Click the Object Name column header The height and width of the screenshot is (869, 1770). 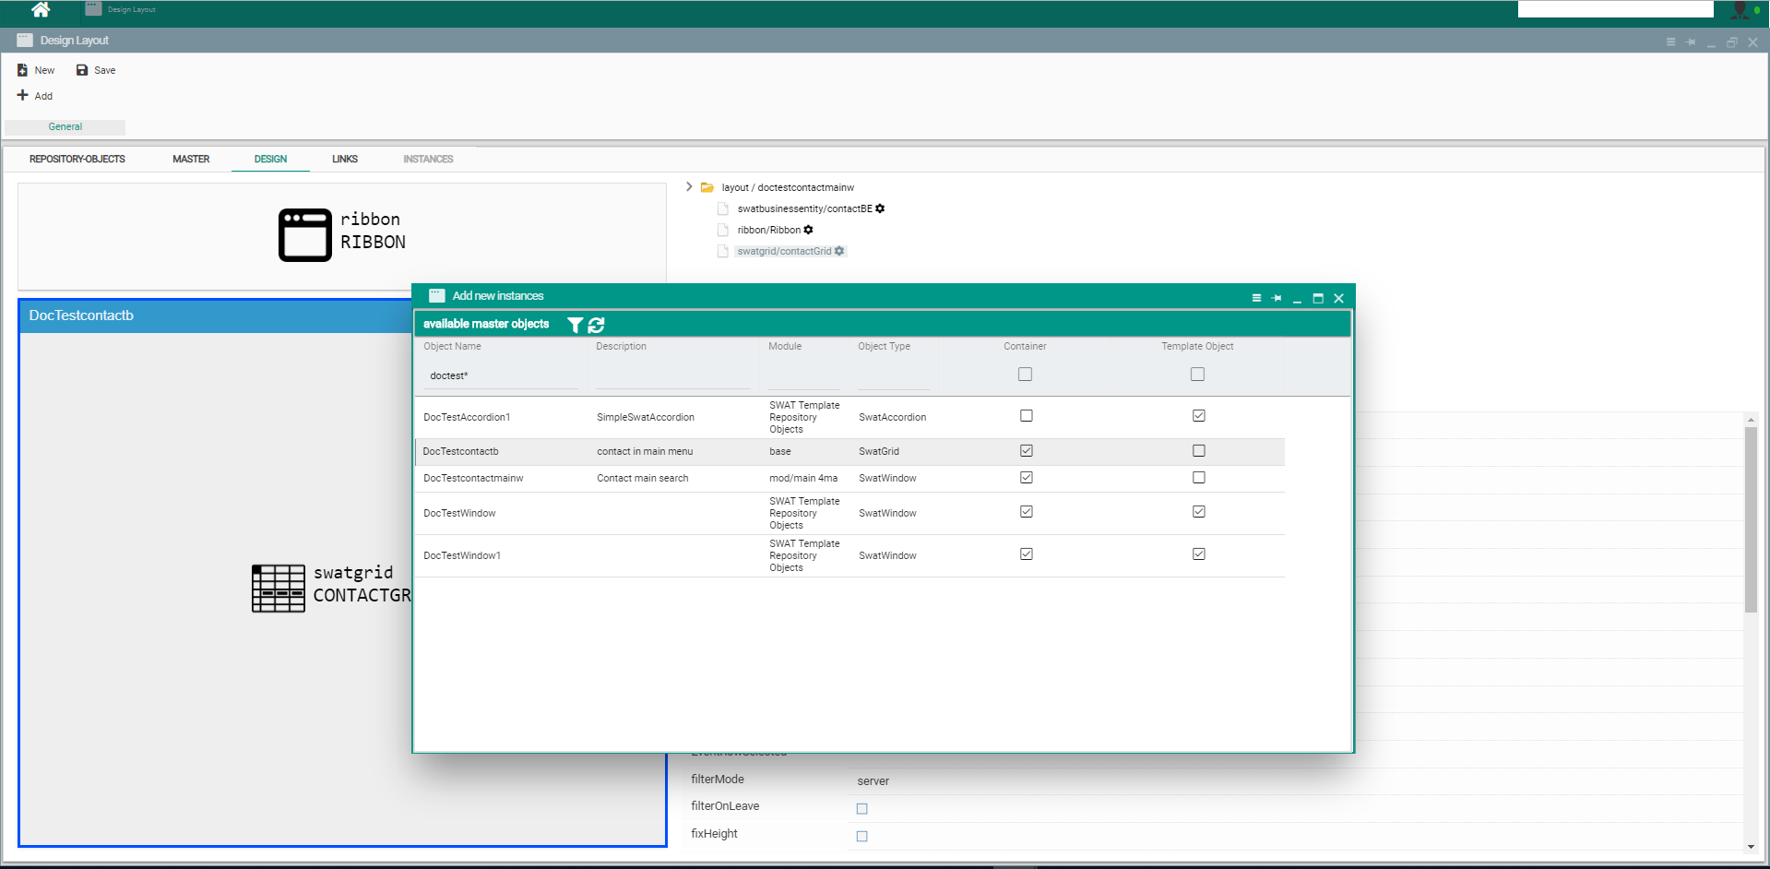pyautogui.click(x=452, y=346)
